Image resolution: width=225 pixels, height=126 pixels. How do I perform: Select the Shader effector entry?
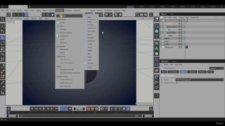click(90, 44)
